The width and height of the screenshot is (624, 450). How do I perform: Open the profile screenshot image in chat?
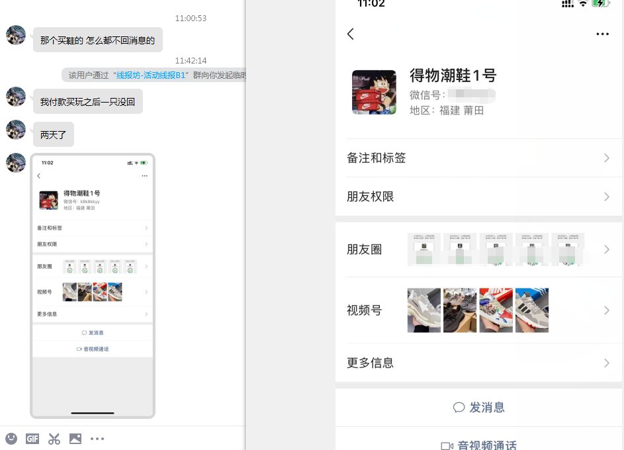93,286
